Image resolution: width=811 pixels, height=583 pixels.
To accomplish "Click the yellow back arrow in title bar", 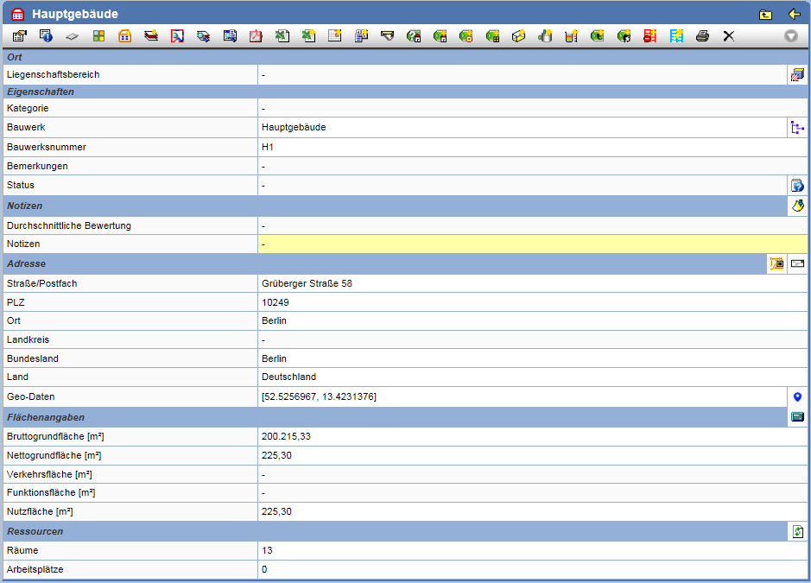I will pos(794,14).
